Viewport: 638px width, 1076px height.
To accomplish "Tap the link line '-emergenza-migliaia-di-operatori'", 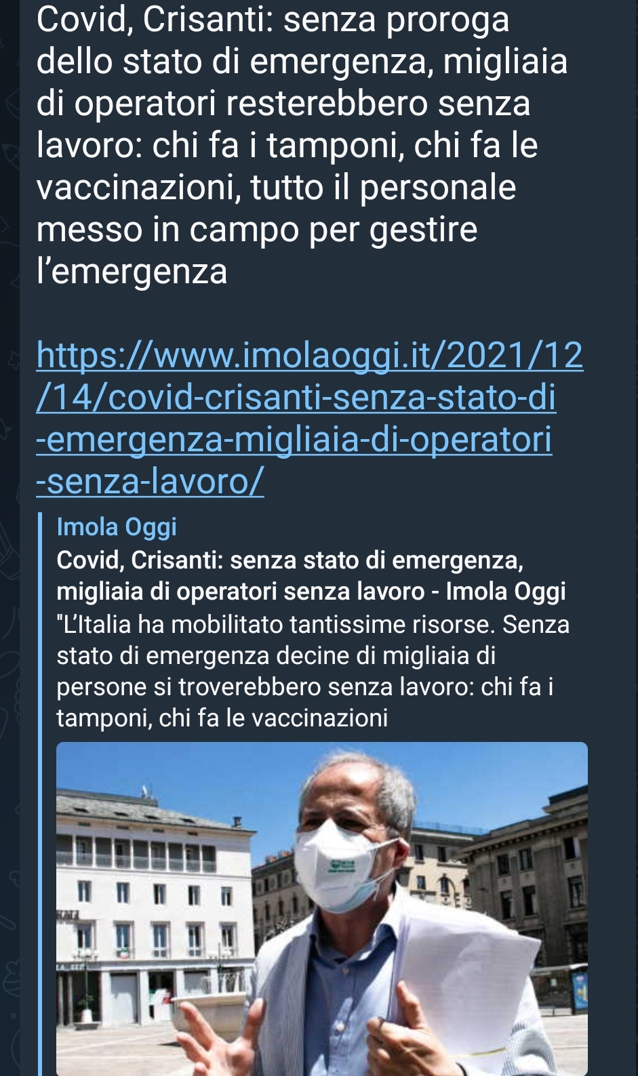I will pyautogui.click(x=294, y=439).
